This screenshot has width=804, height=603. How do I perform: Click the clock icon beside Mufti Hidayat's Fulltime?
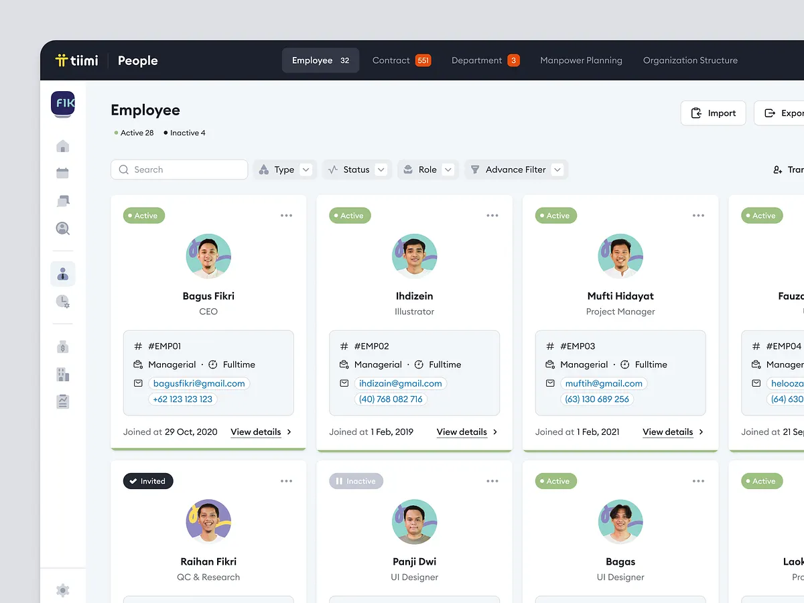point(625,364)
